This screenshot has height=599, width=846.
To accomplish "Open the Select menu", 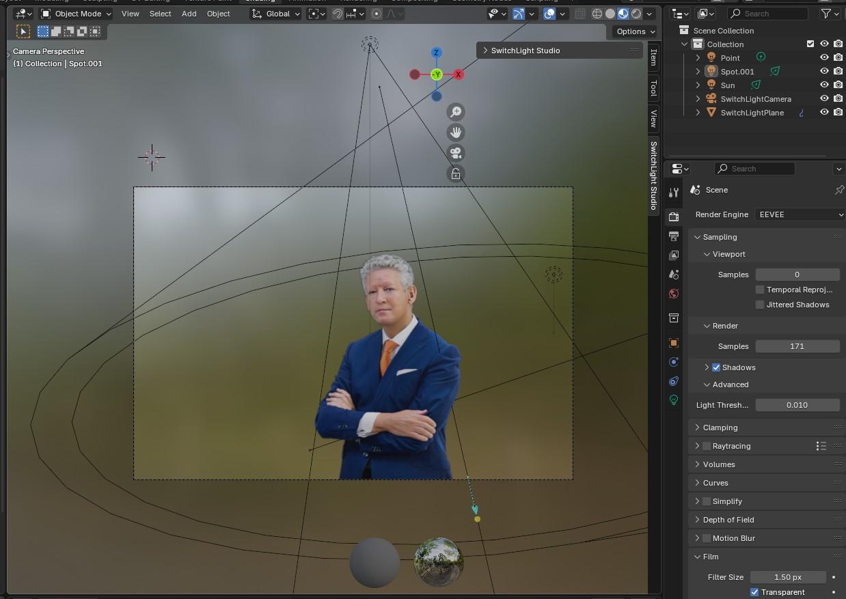I will pos(161,14).
